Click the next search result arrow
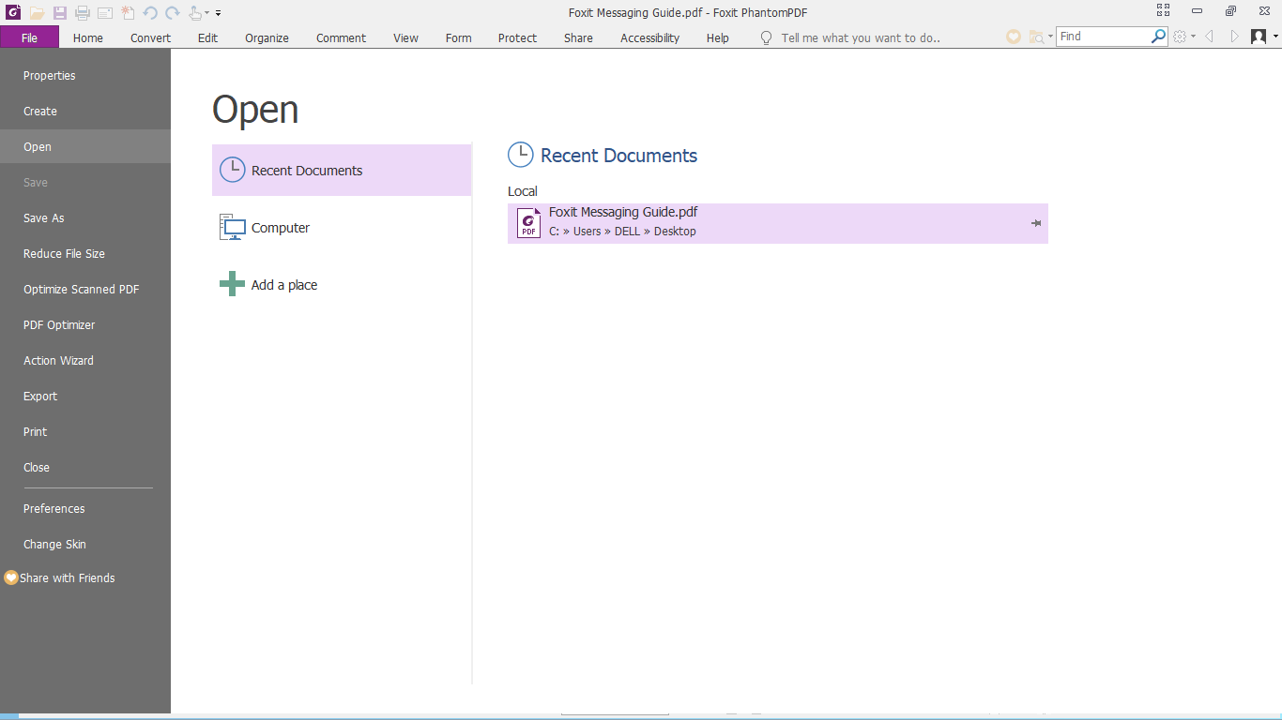The width and height of the screenshot is (1282, 720). [1234, 37]
